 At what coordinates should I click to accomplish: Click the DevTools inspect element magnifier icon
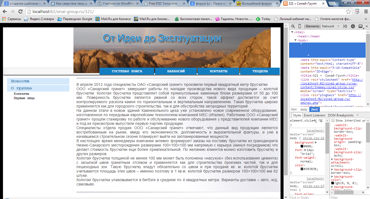pos(293,26)
